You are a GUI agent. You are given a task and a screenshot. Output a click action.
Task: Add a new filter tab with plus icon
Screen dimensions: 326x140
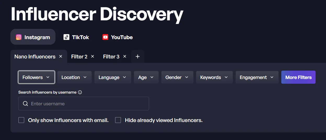point(138,56)
